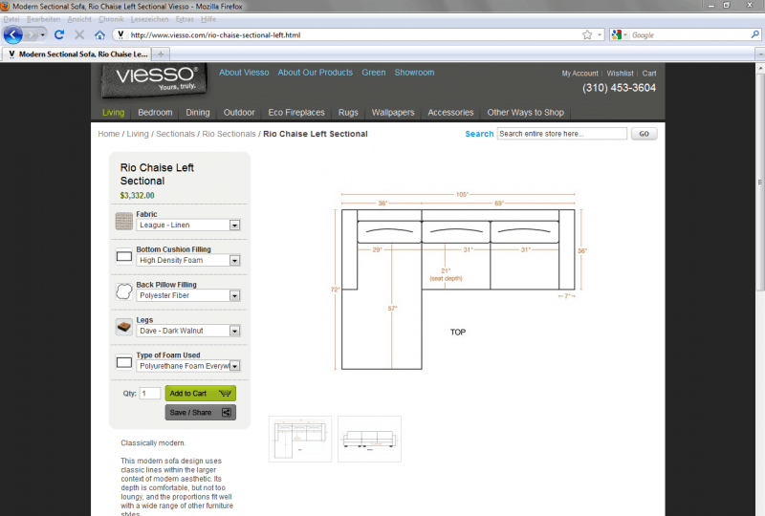
Task: Expand the Bottom Cushion Filling dropdown
Action: (x=234, y=261)
